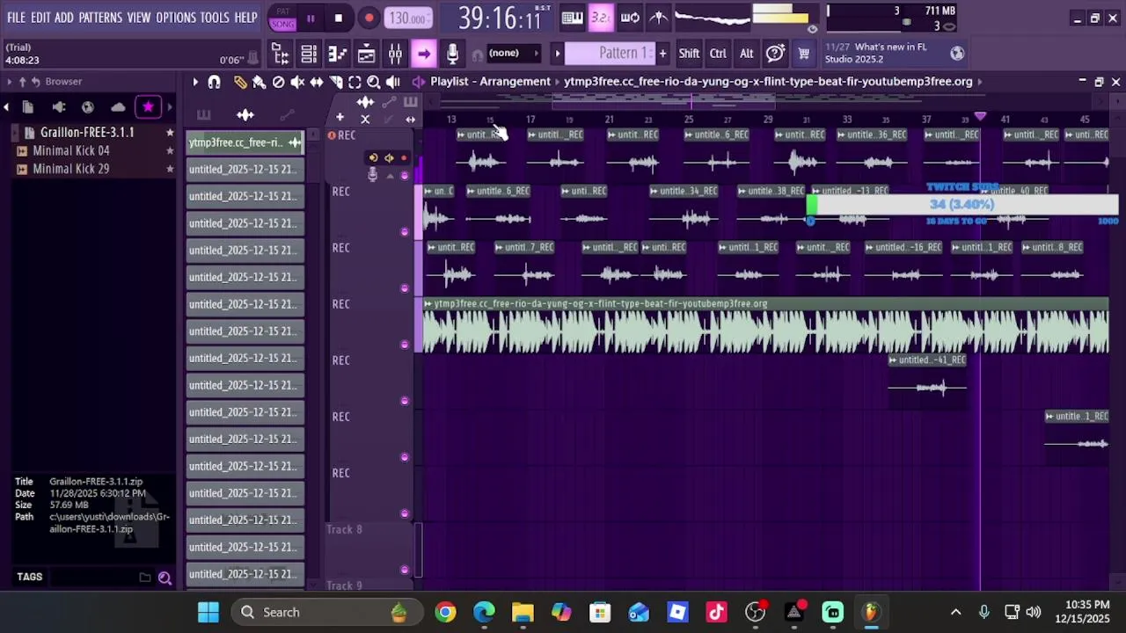Open the ADD menu
This screenshot has width=1126, height=633.
tap(64, 18)
